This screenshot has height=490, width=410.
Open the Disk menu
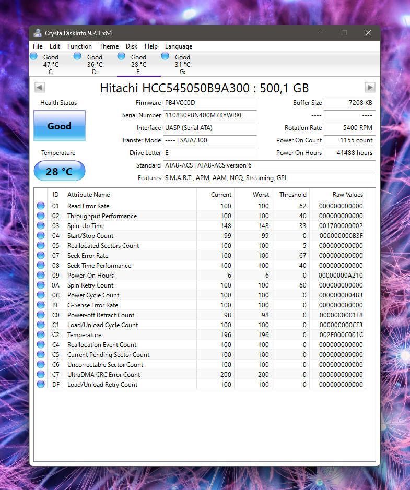coord(132,46)
